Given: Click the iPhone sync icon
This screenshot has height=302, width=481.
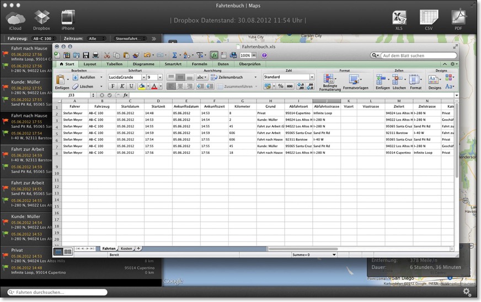Looking at the screenshot, I should pos(68,20).
